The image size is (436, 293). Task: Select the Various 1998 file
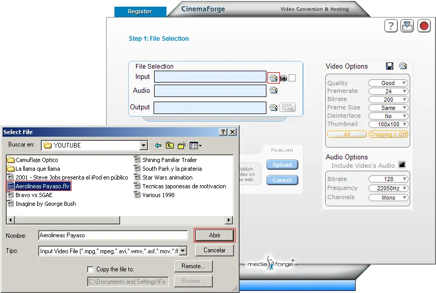click(154, 195)
